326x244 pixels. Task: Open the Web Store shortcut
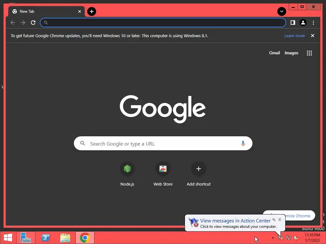click(163, 174)
